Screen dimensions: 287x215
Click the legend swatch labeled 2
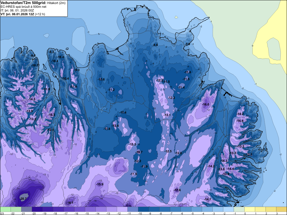(271, 209)
